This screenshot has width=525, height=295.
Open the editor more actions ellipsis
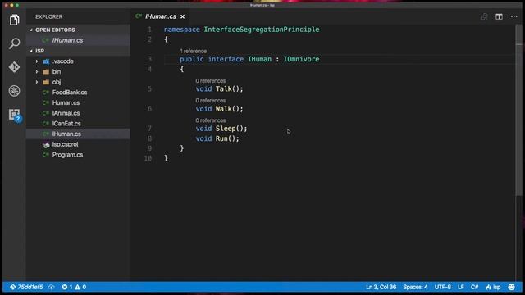point(514,16)
